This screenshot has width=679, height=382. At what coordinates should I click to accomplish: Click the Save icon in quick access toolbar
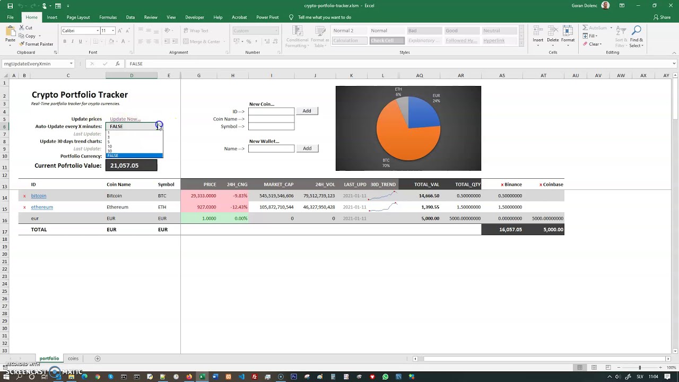click(x=10, y=6)
